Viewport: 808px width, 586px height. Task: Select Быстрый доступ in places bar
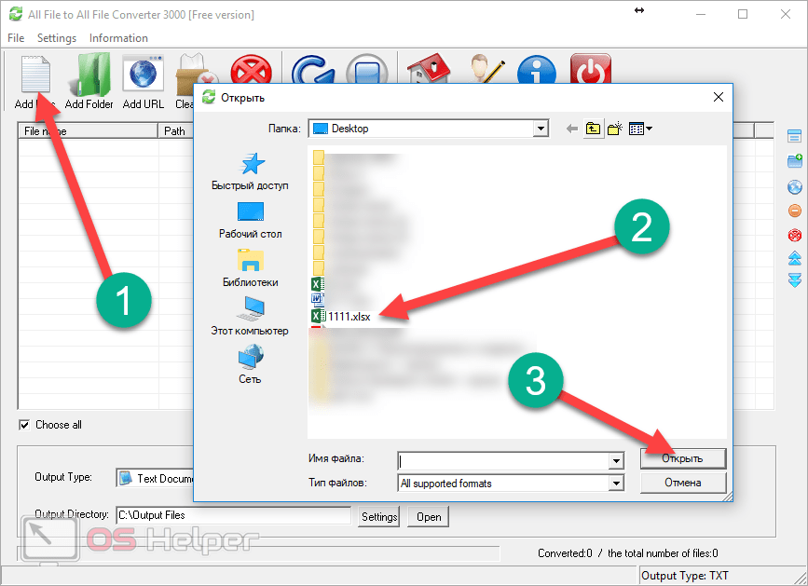pos(250,172)
